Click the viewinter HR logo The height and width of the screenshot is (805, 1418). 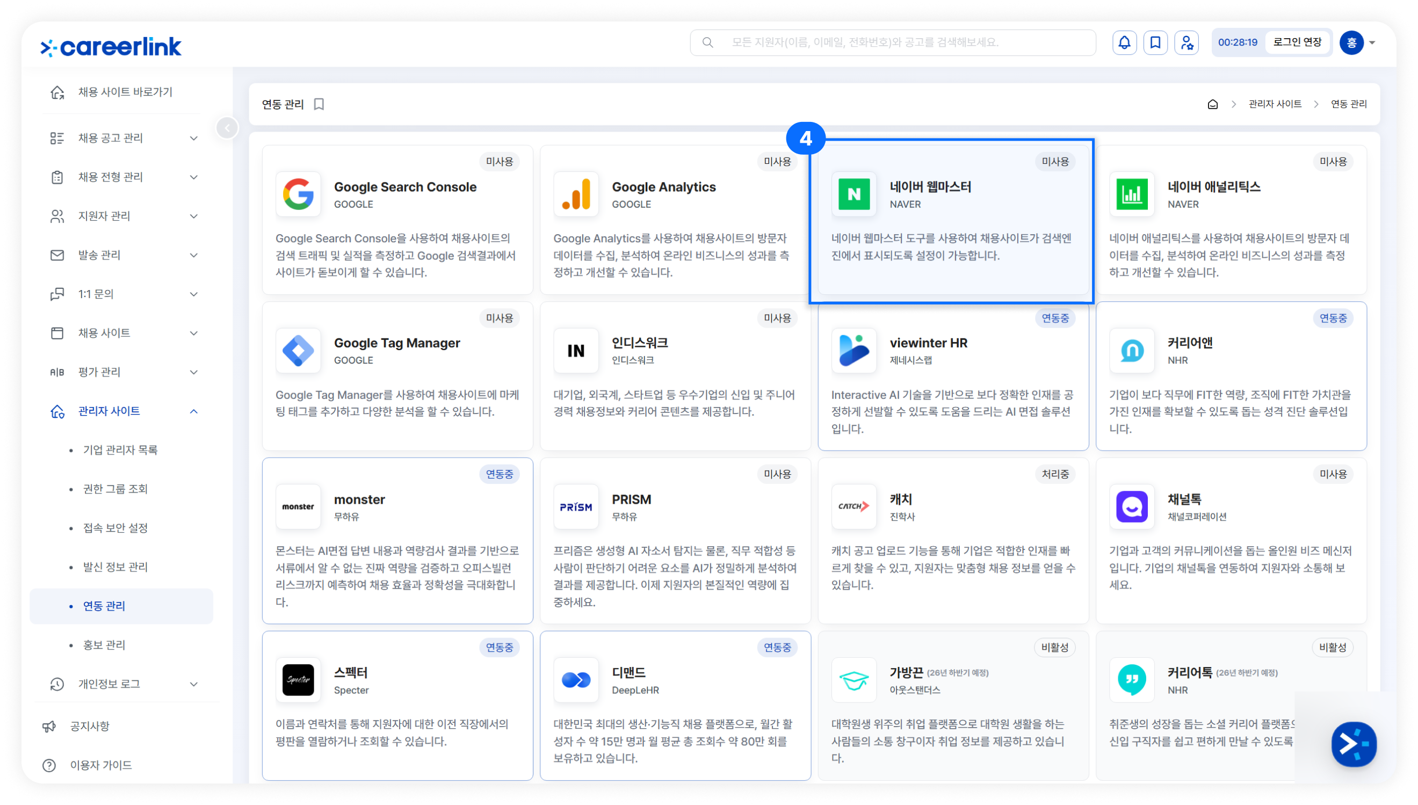pyautogui.click(x=854, y=351)
